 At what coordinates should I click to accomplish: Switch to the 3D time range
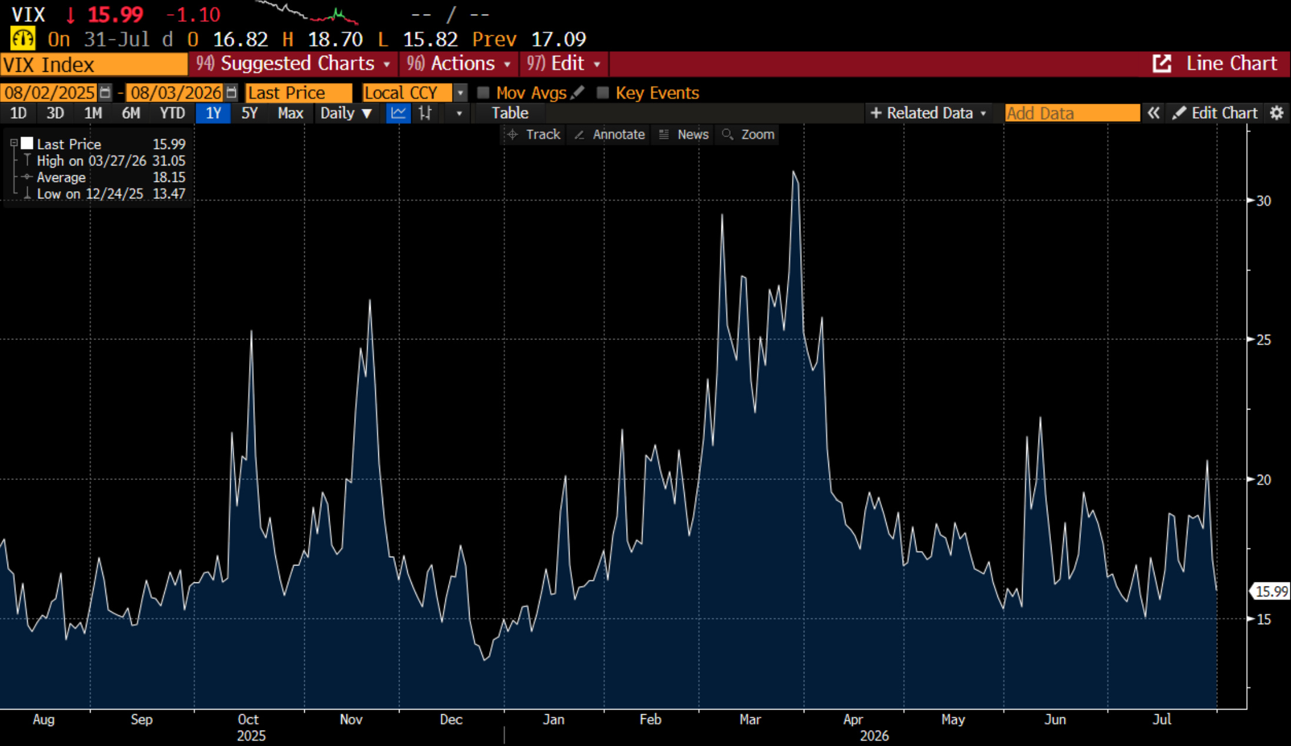[x=55, y=113]
